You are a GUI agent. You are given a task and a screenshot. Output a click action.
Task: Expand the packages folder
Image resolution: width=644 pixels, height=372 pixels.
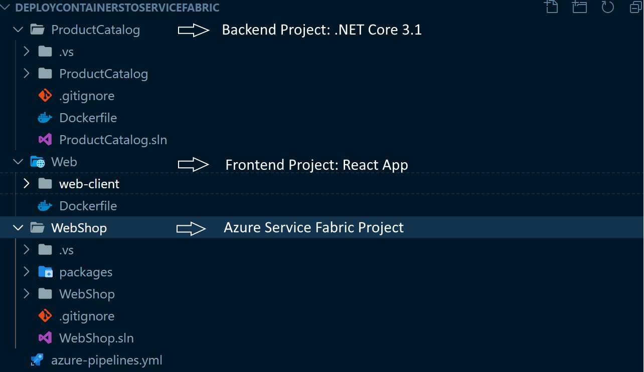click(x=27, y=271)
